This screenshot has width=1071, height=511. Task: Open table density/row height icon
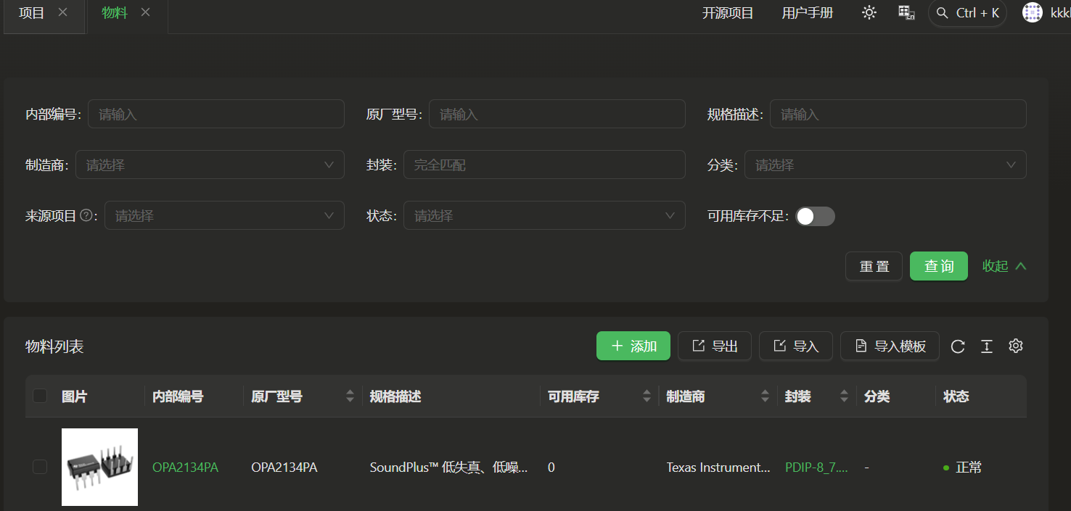tap(987, 346)
